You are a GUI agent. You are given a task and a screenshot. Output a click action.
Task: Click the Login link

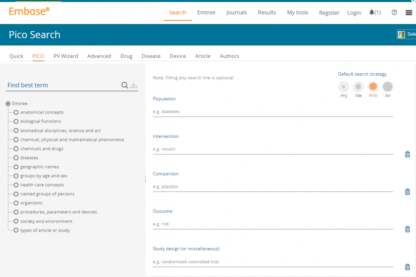click(354, 13)
